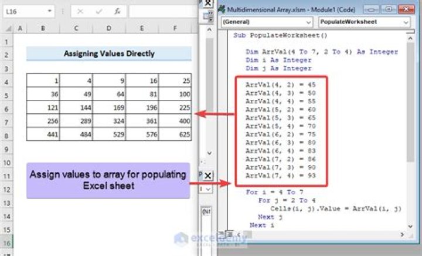This screenshot has width=422, height=256.
Task: Open the properties object dropdown
Action: click(208, 190)
